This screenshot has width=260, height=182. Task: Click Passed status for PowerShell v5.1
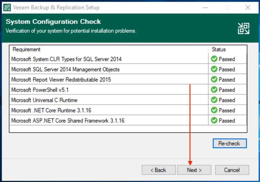click(x=227, y=90)
